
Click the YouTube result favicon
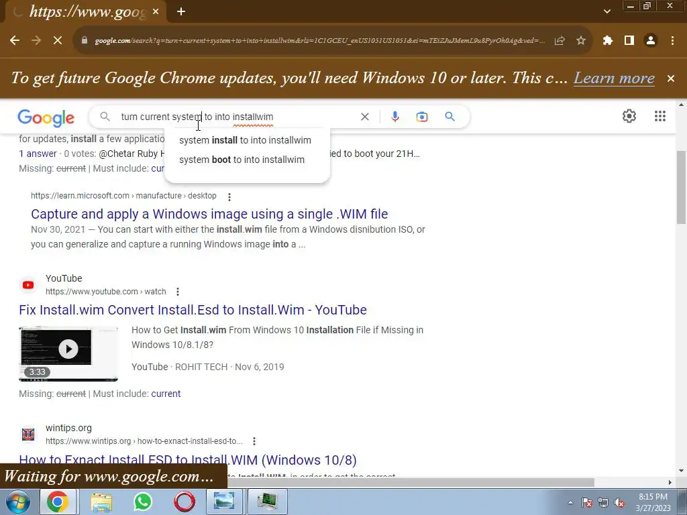click(28, 285)
